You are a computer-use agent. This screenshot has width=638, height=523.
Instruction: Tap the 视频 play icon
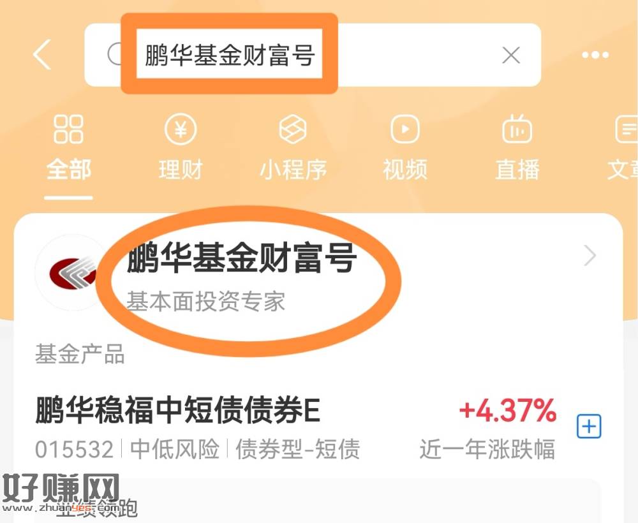[x=405, y=129]
